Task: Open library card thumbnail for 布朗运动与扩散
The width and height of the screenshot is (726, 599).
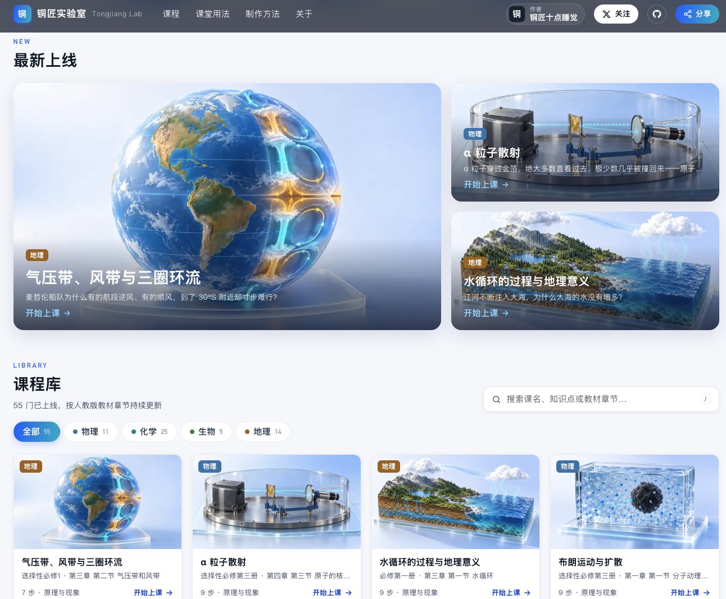Action: pos(634,502)
